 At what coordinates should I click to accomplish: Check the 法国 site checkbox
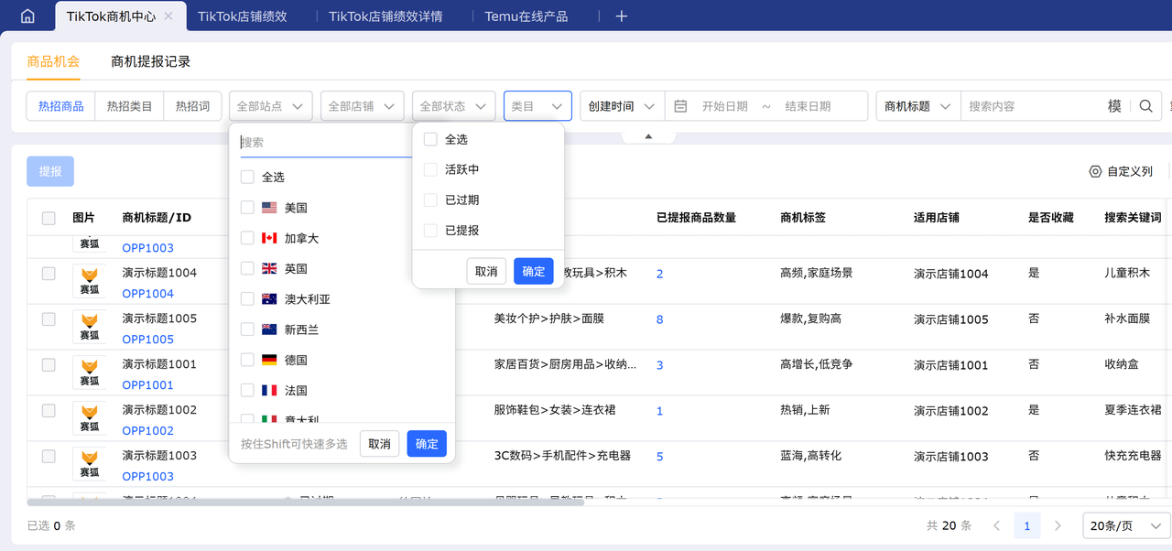(x=247, y=390)
